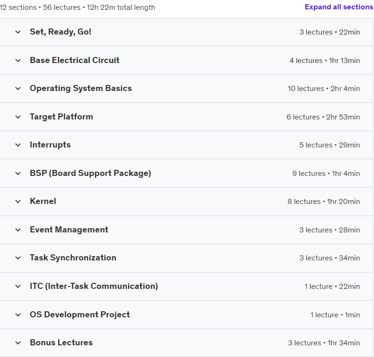Select the Interrupts section heading text

click(50, 145)
